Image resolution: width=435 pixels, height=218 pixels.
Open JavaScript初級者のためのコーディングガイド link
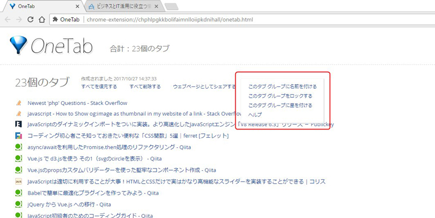pos(90,215)
